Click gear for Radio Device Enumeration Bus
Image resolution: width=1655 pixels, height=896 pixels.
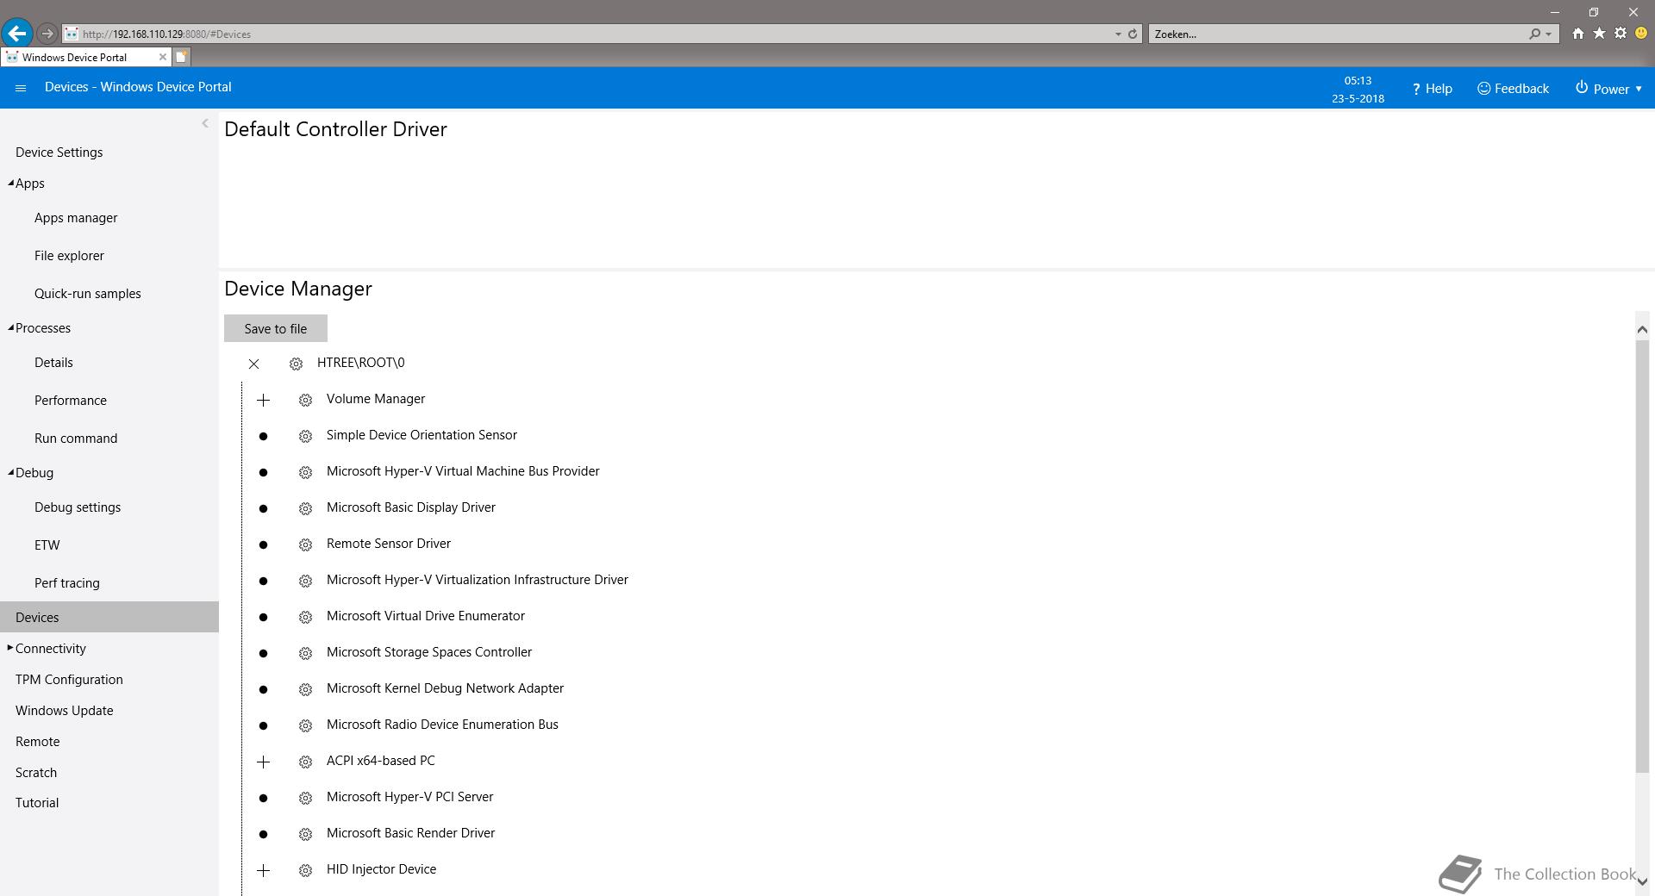[305, 725]
